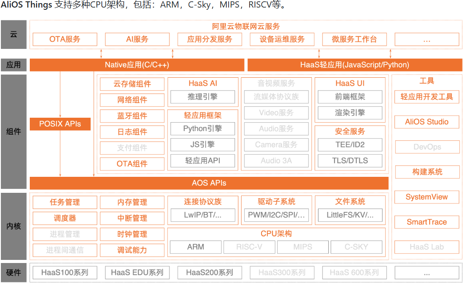
Task: Click the 蓝牙组件 box
Action: point(132,116)
